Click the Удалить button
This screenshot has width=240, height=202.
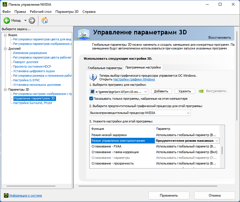185,91
